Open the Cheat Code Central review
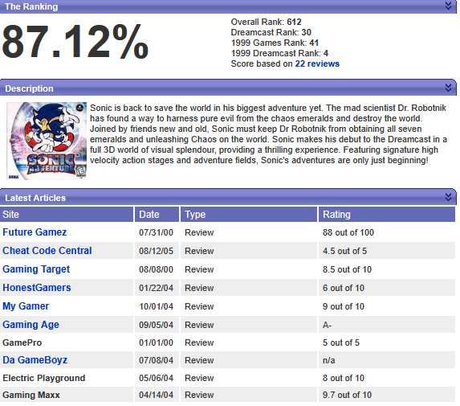This screenshot has height=406, width=460. click(47, 251)
